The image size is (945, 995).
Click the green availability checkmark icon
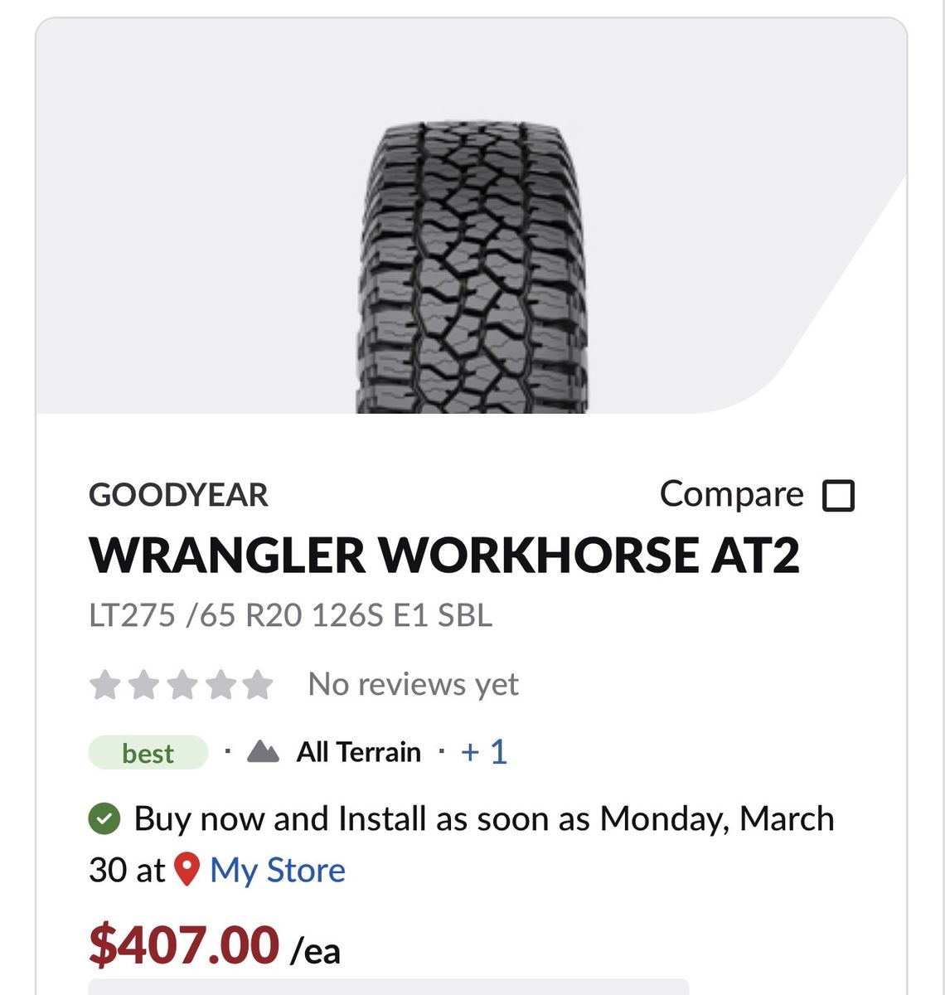pyautogui.click(x=104, y=819)
